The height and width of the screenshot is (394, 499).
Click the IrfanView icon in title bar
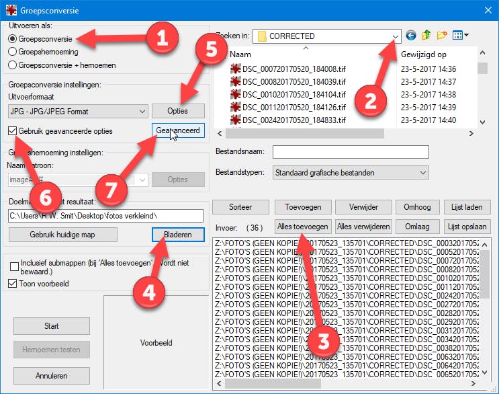[x=11, y=10]
